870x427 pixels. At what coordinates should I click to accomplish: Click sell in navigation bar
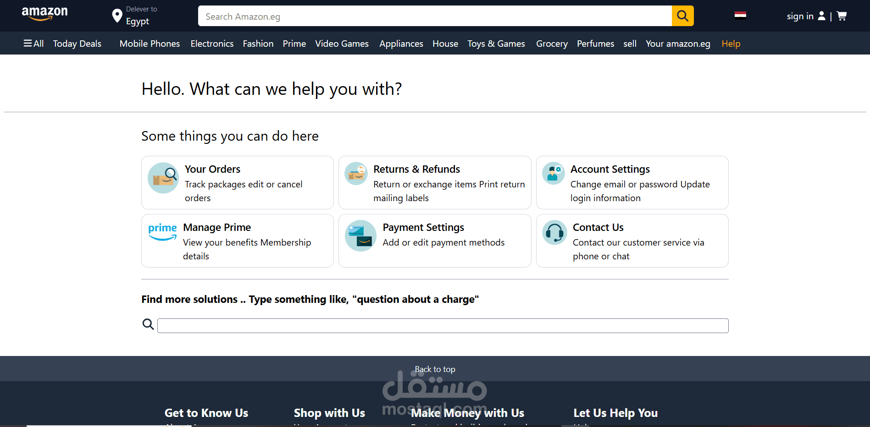pyautogui.click(x=630, y=44)
